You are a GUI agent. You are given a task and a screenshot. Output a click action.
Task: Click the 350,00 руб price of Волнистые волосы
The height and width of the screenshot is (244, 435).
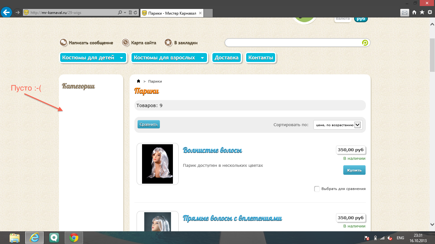351,150
